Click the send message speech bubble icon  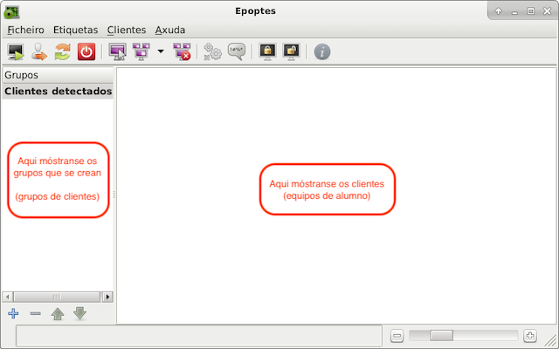coord(236,52)
